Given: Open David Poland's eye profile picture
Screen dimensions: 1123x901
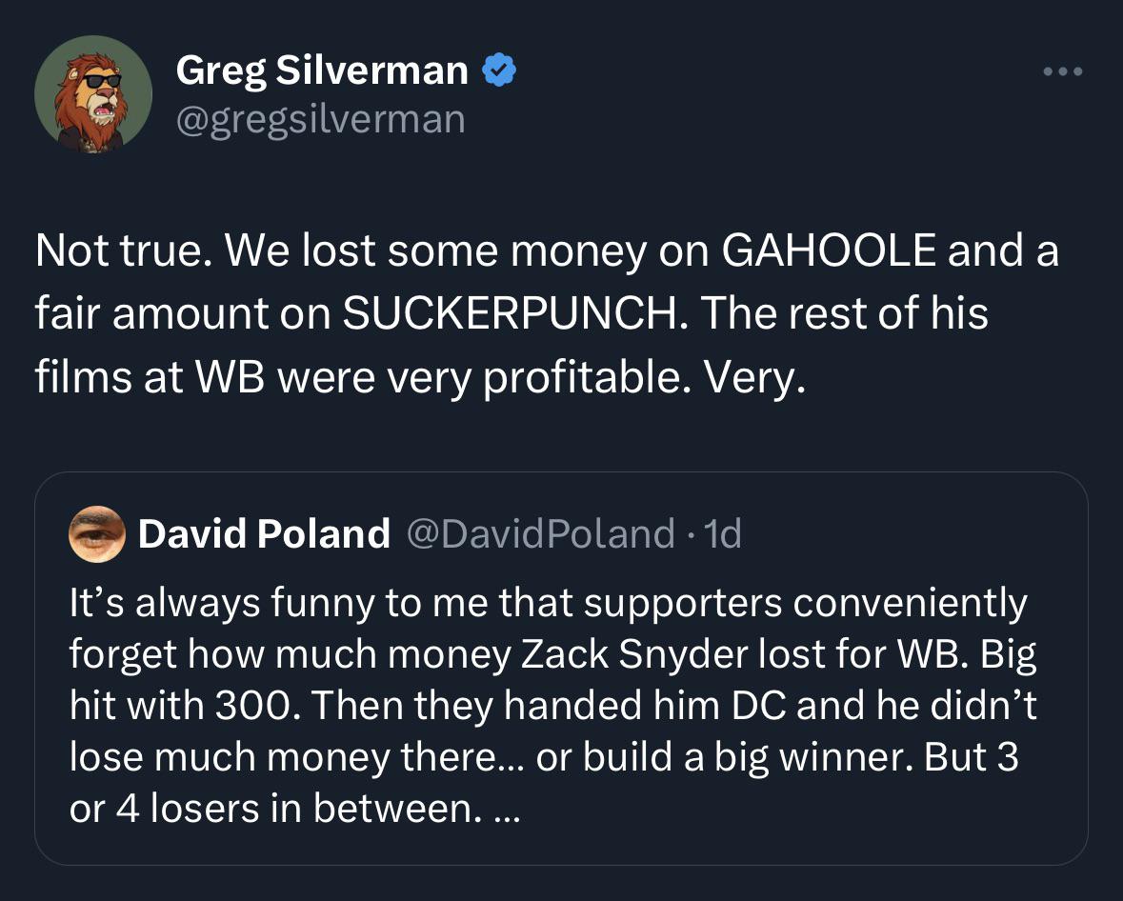Looking at the screenshot, I should pos(97,533).
